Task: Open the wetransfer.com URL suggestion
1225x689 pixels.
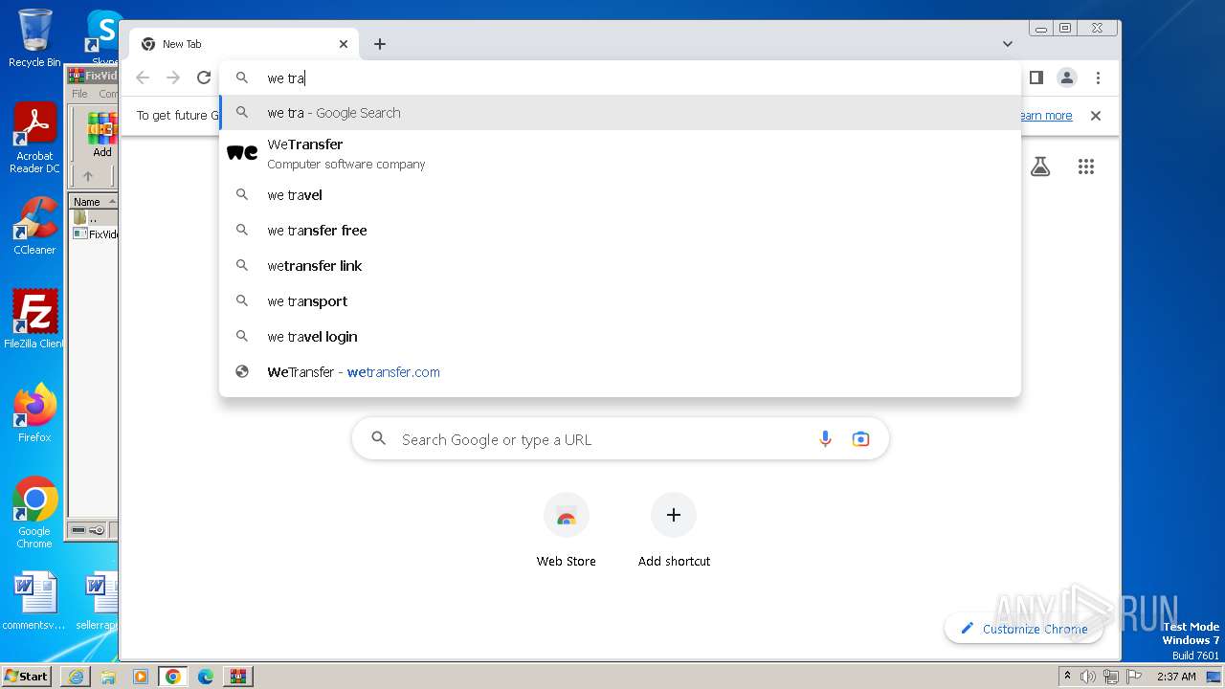Action: 620,372
